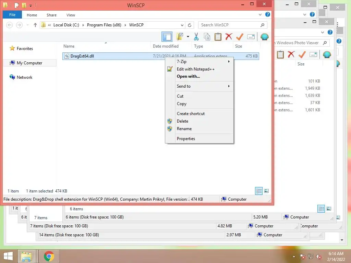The width and height of the screenshot is (351, 263).
Task: Click the orange checkmark icon in Photo Viewer window
Action: click(x=302, y=54)
